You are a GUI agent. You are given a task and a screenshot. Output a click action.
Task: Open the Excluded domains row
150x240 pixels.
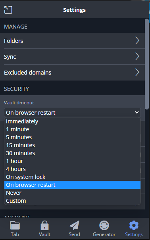(72, 73)
